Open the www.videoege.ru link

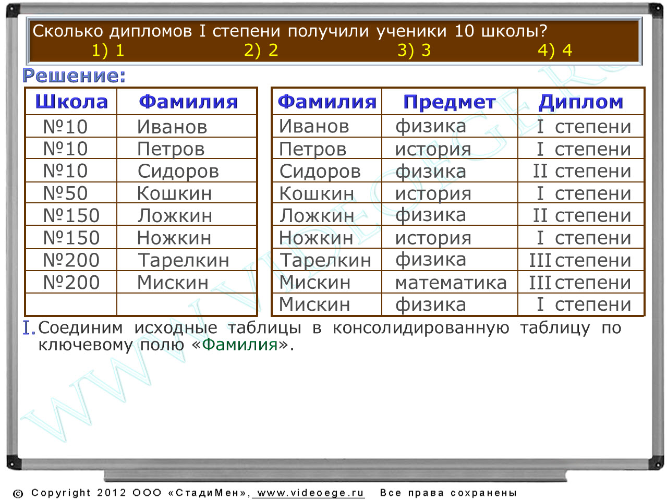click(x=310, y=493)
